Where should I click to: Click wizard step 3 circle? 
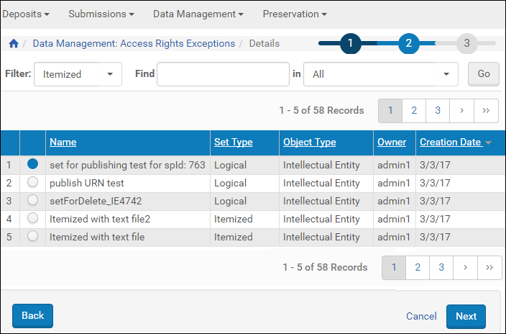[466, 43]
